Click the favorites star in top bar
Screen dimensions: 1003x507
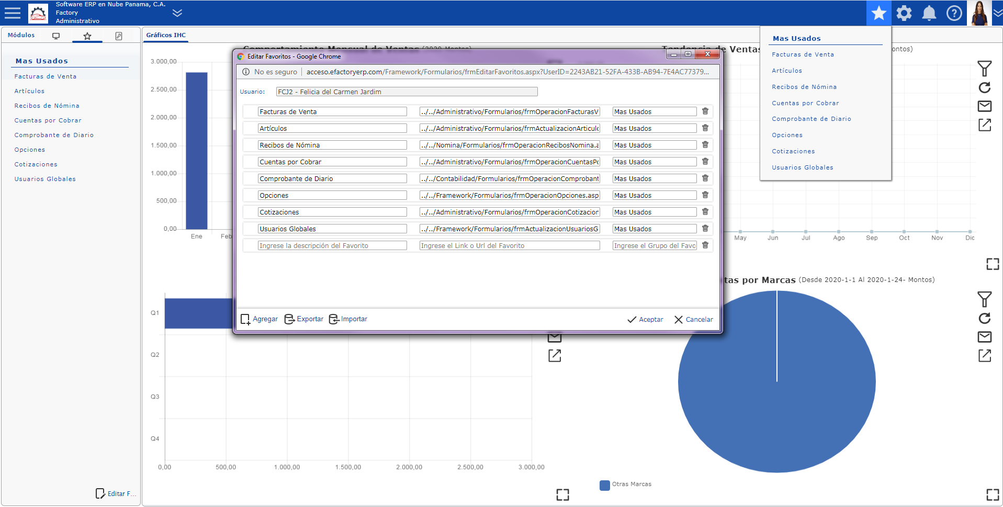point(878,13)
